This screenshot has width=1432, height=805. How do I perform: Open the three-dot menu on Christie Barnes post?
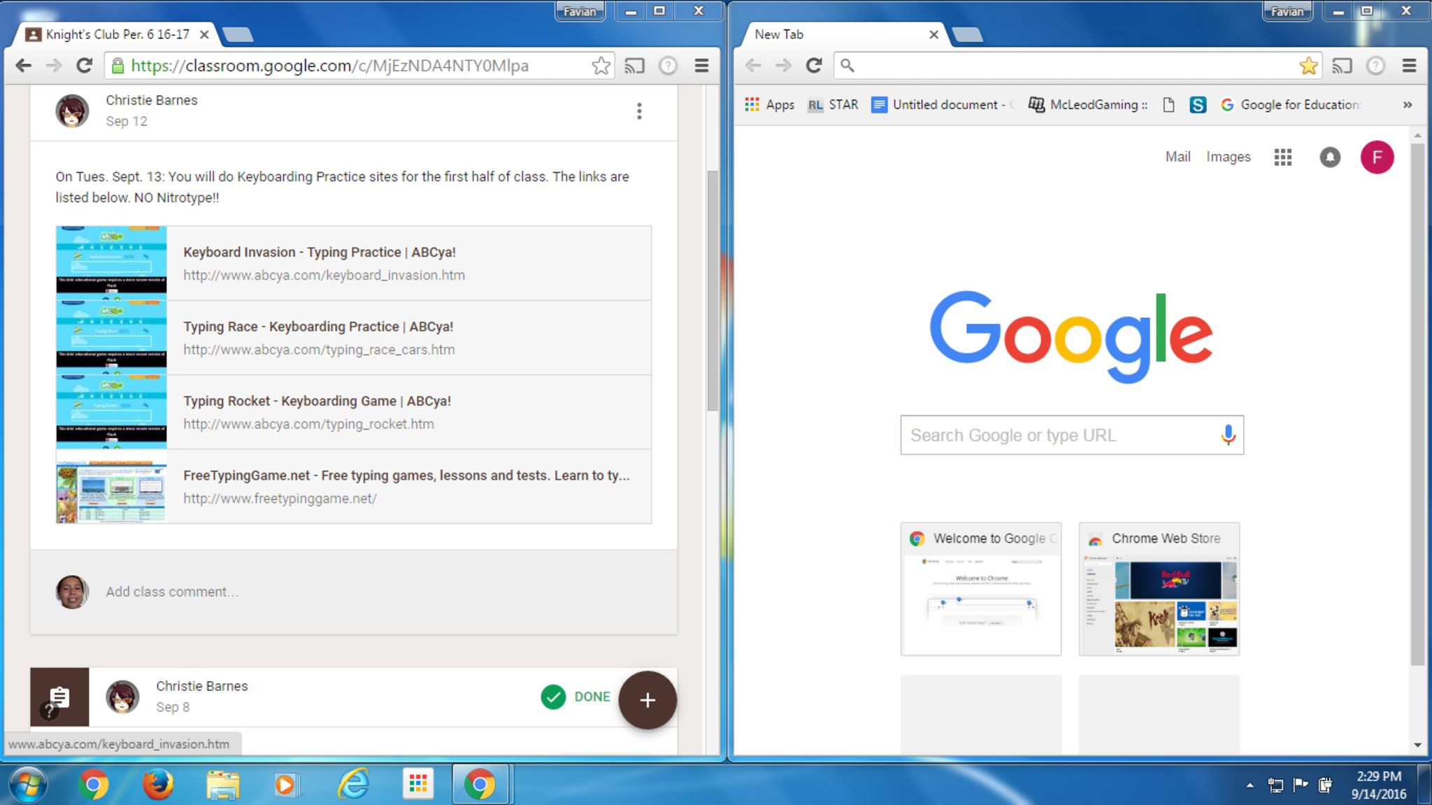click(x=638, y=111)
